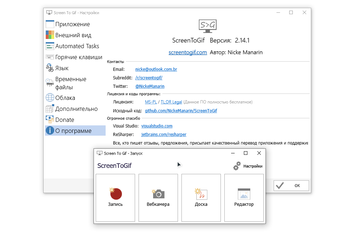This screenshot has width=358, height=232.
Task: Confirm with the OK button
Action: 291,186
